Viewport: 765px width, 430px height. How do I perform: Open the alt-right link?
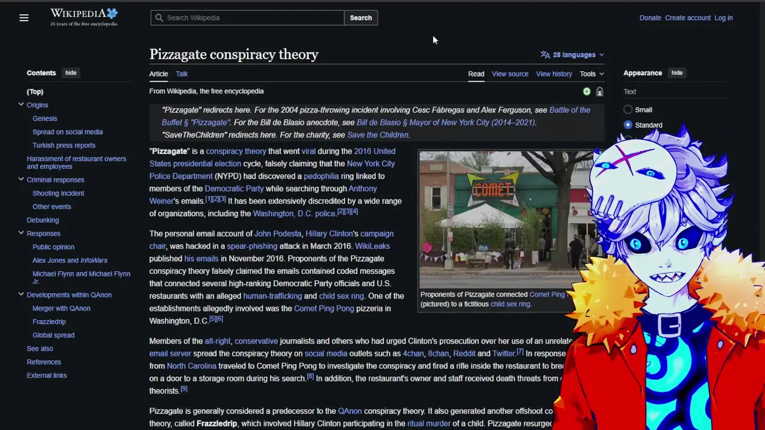pos(218,341)
